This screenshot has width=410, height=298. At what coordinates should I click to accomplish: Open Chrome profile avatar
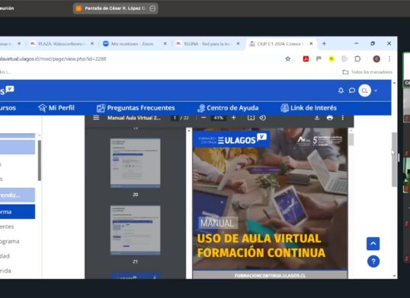(x=376, y=59)
